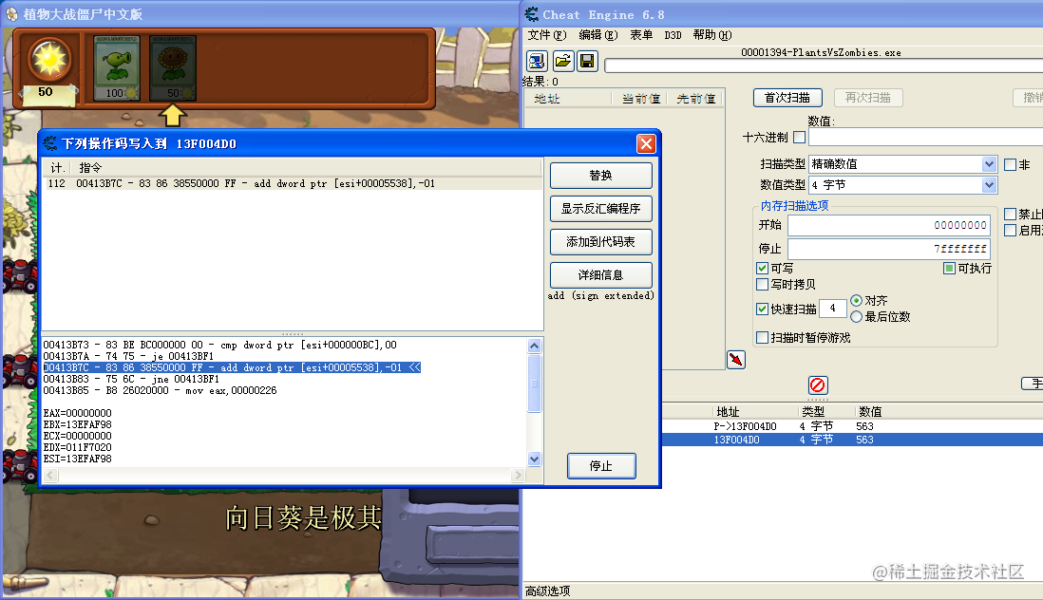Click the 类型 type column header

[x=813, y=412]
